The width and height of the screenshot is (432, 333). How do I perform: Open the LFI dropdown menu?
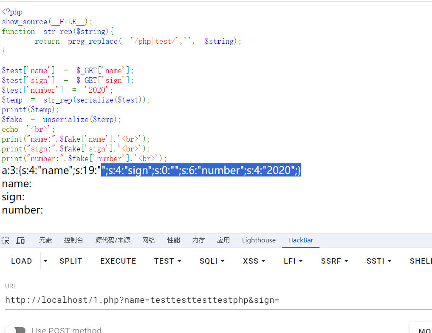293,261
